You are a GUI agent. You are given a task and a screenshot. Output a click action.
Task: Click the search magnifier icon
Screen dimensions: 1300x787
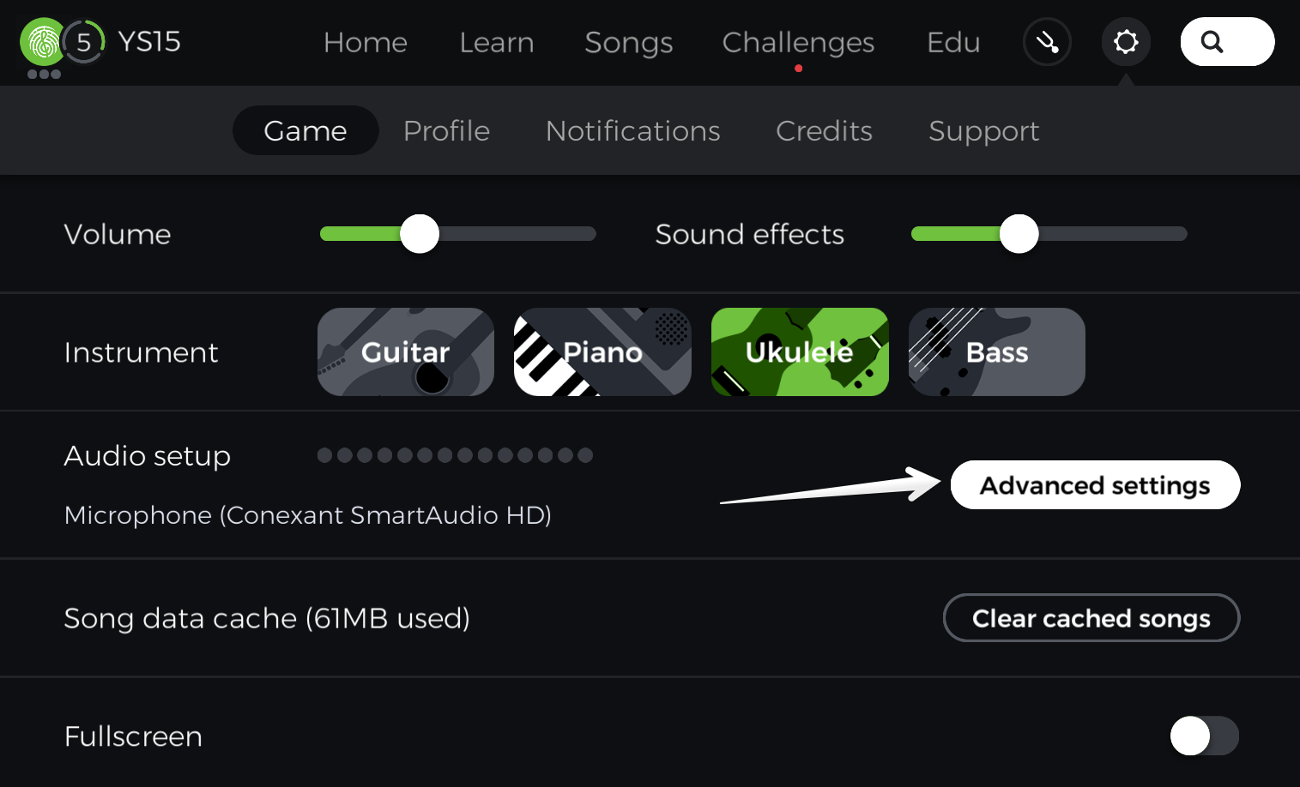coord(1212,42)
